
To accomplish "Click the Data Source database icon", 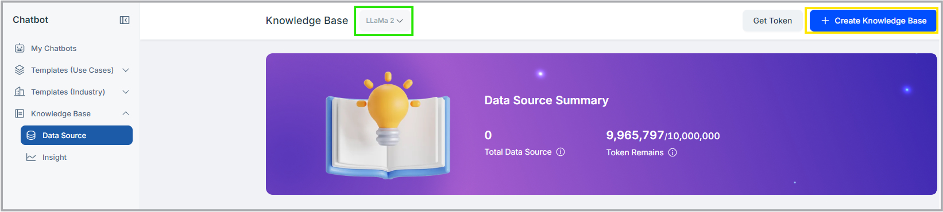I will (31, 135).
